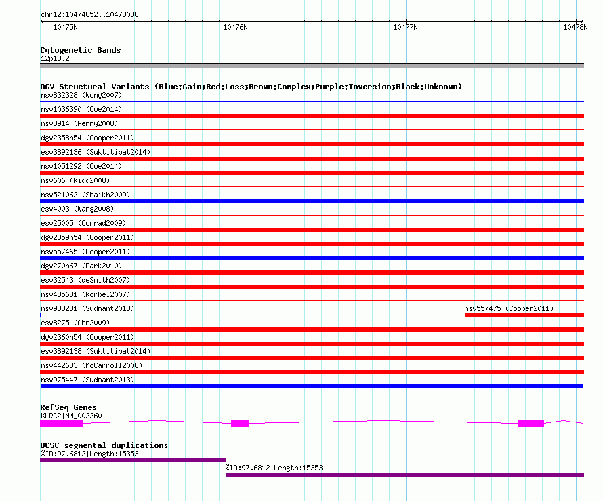Click the esv32543 (deSmith2007) label

[85, 280]
